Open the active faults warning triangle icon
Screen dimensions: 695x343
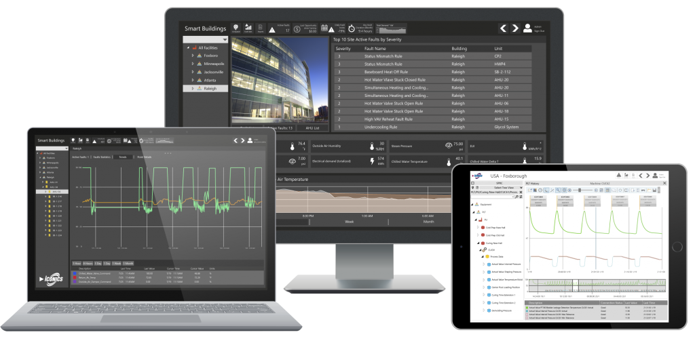[271, 29]
